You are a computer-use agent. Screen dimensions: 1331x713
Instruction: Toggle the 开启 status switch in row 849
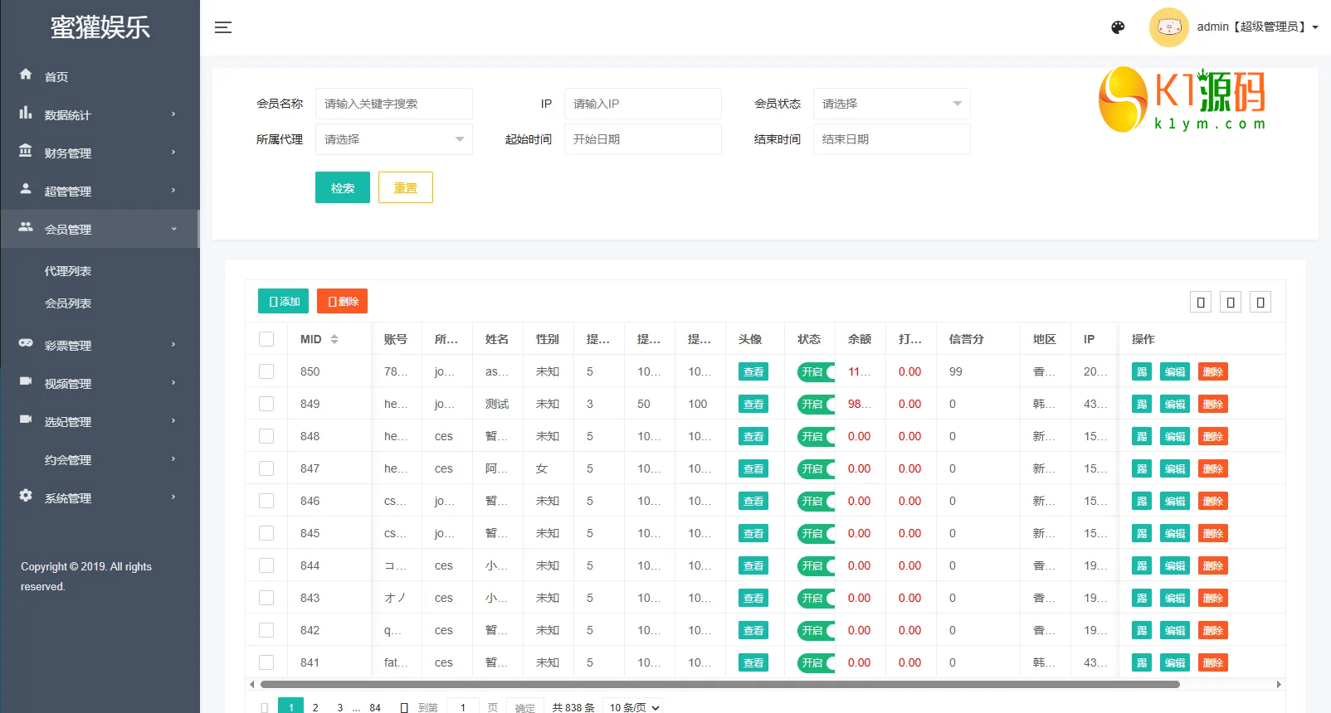(x=816, y=405)
